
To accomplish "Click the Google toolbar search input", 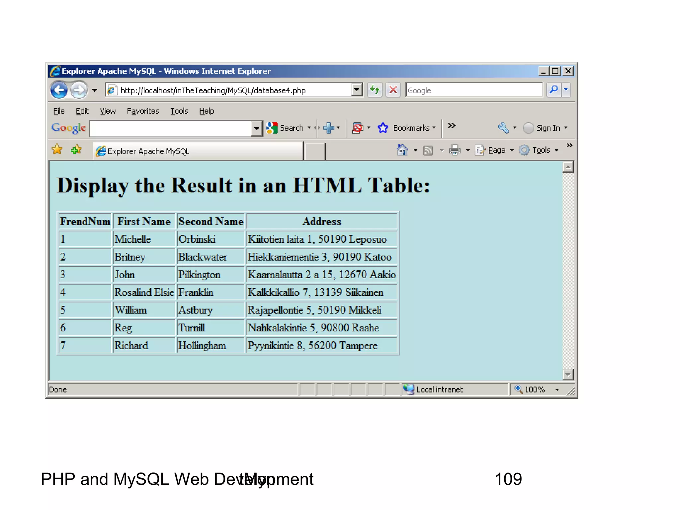I will point(170,128).
